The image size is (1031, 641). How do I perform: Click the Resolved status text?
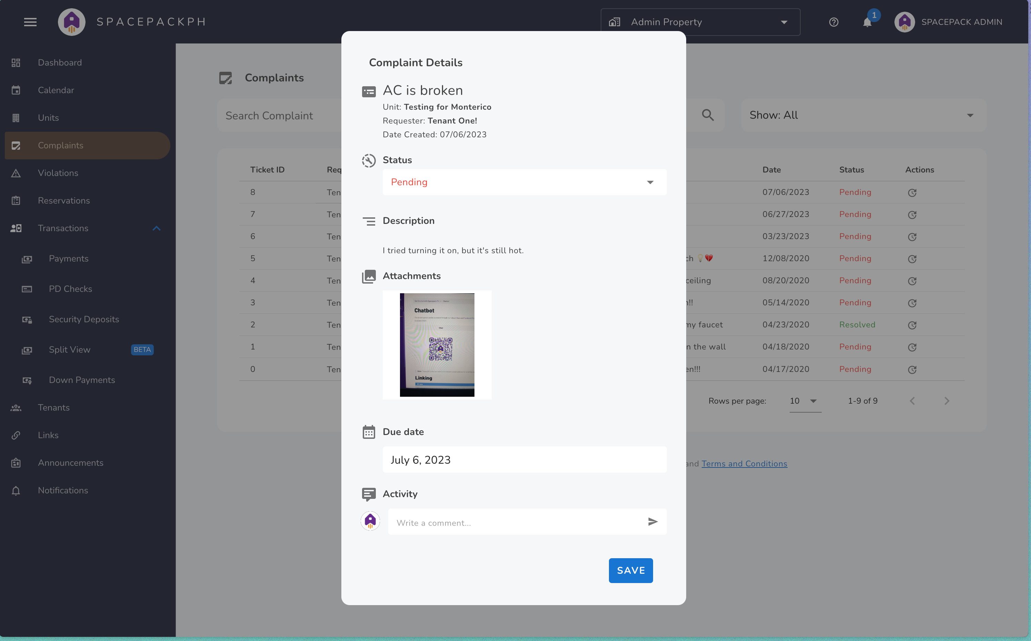(x=857, y=325)
